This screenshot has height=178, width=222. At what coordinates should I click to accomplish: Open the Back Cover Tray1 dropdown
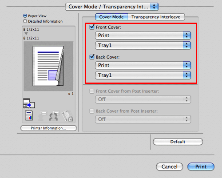143,75
